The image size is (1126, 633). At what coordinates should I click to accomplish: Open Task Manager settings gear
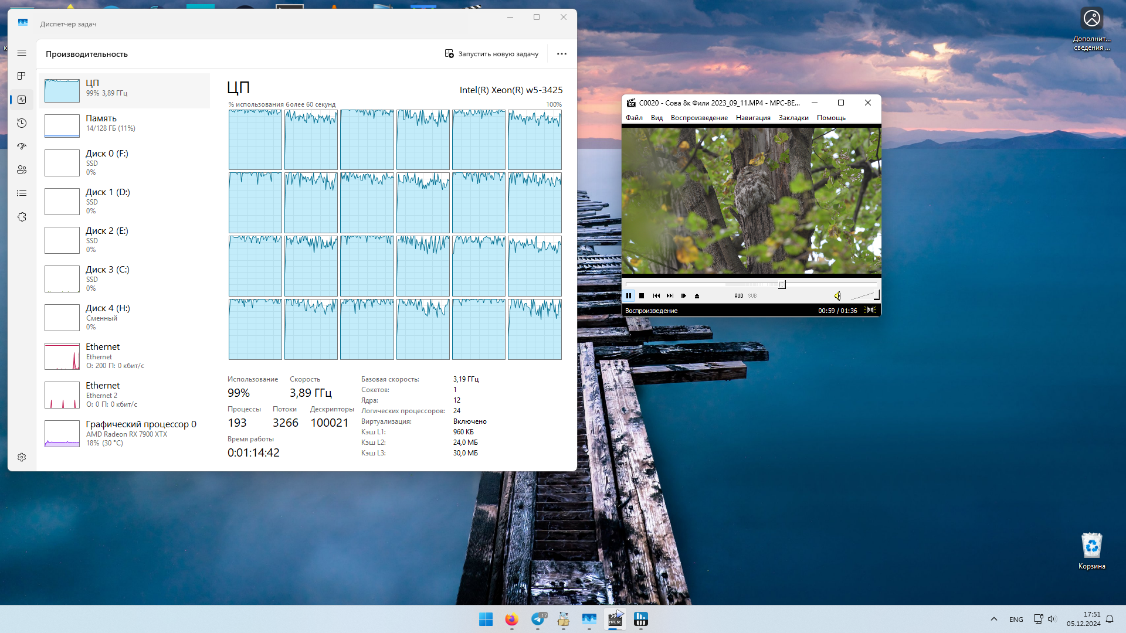click(22, 457)
